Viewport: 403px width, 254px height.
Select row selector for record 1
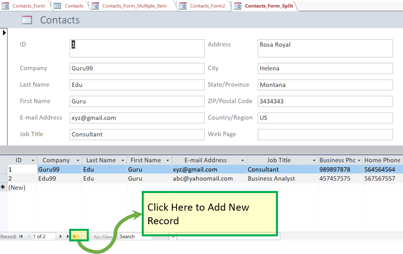4,169
